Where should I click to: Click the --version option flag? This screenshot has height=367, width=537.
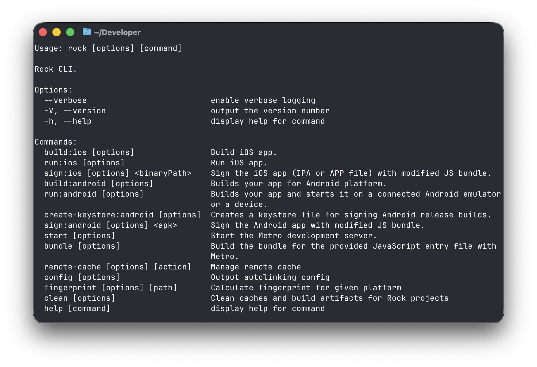pos(85,111)
